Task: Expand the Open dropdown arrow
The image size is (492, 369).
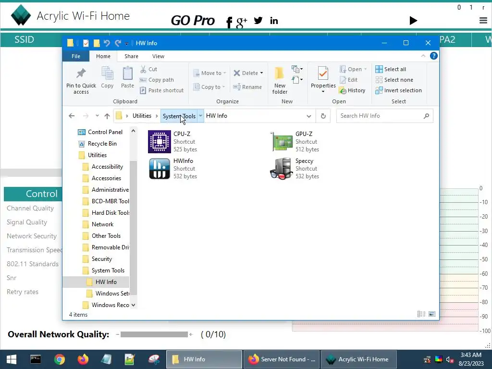Action: (x=365, y=69)
